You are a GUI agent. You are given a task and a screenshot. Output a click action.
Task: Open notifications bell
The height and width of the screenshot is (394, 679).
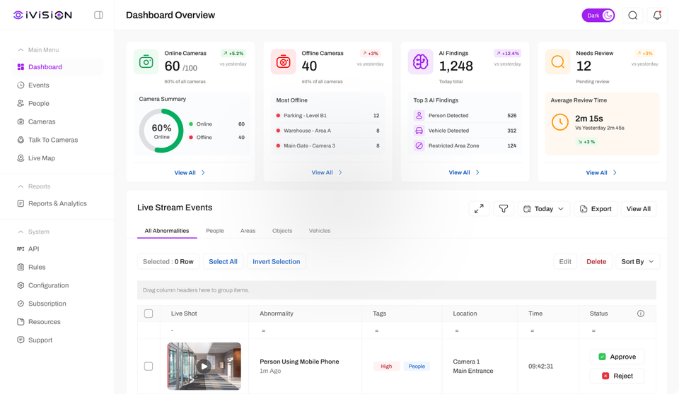point(657,16)
